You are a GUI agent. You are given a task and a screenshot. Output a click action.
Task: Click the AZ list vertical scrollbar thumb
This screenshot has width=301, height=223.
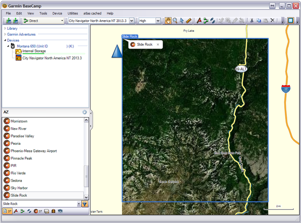click(x=86, y=176)
